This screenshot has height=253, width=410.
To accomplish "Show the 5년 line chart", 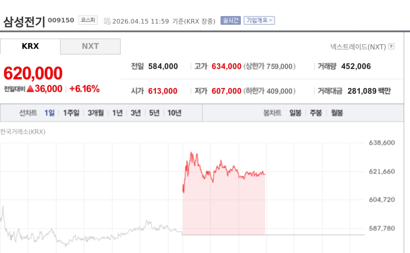I will coord(154,113).
